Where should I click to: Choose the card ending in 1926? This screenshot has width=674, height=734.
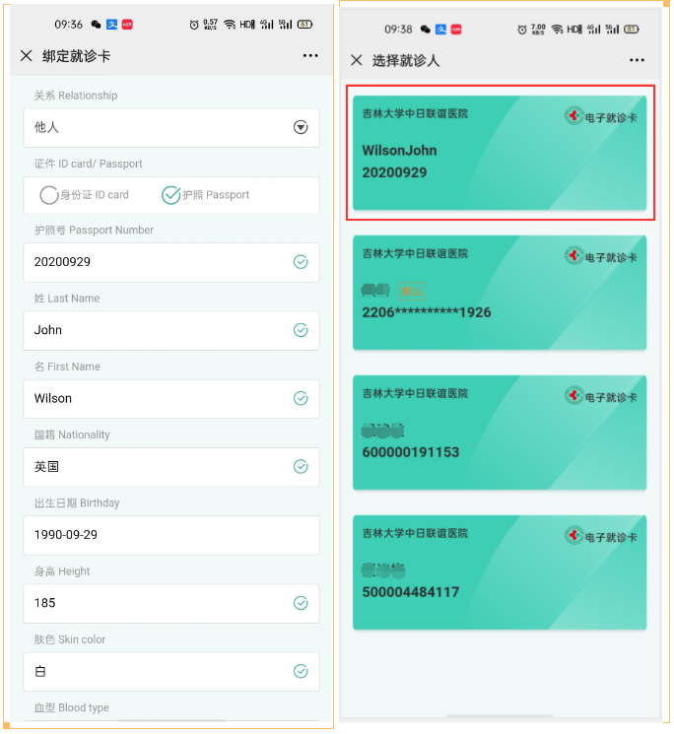(x=499, y=293)
